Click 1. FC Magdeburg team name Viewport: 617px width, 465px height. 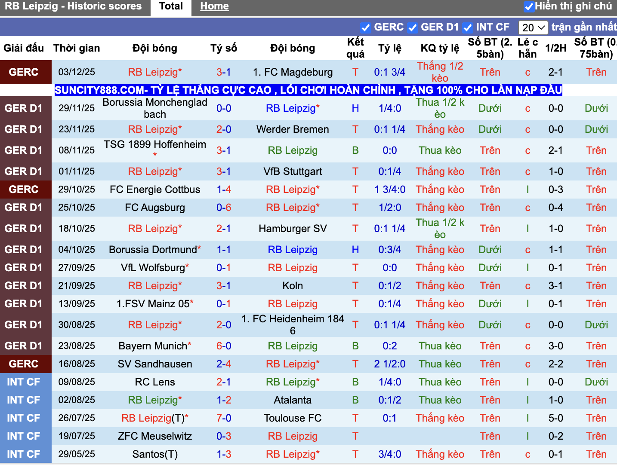point(293,72)
